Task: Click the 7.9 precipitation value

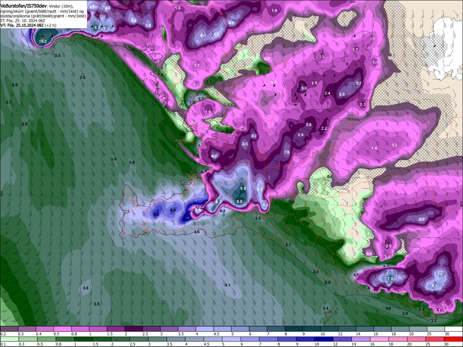Action: point(390,279)
